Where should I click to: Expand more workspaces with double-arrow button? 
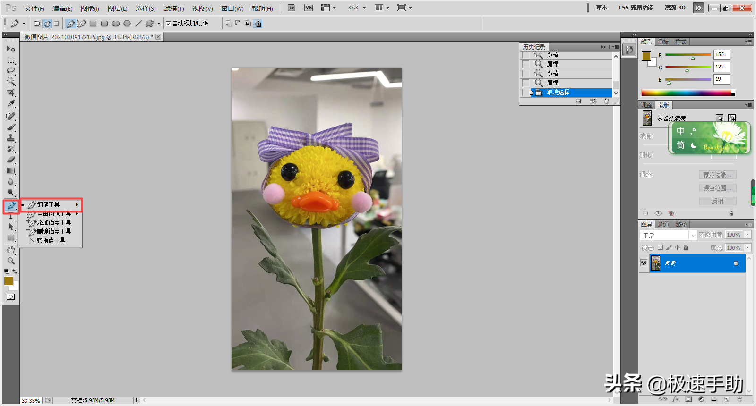(698, 8)
